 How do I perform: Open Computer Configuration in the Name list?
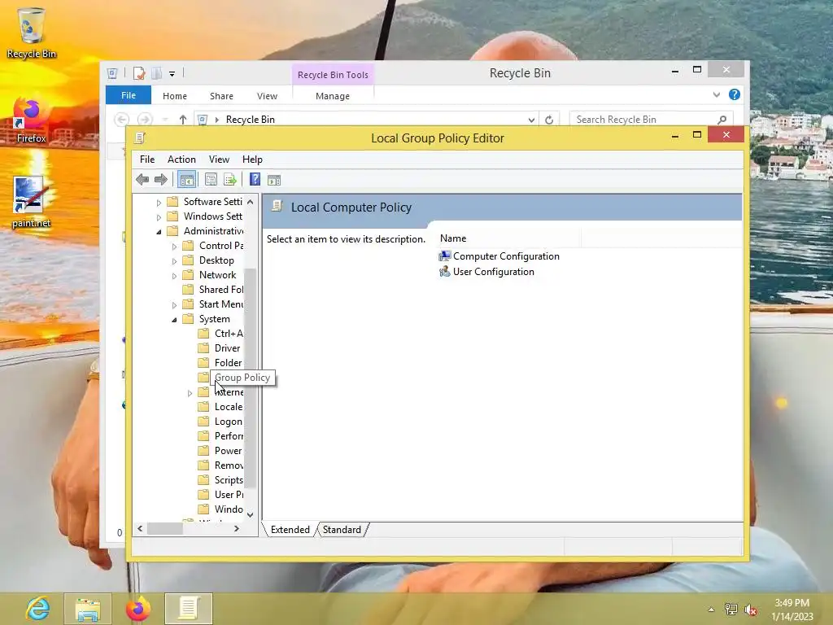pos(499,256)
